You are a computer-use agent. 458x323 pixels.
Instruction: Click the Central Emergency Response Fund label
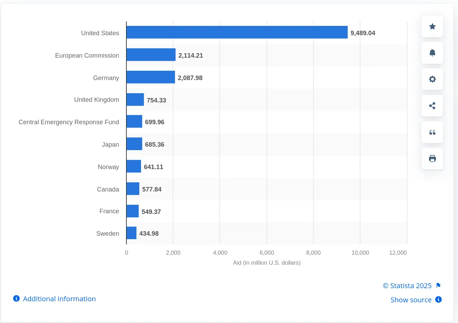point(69,122)
